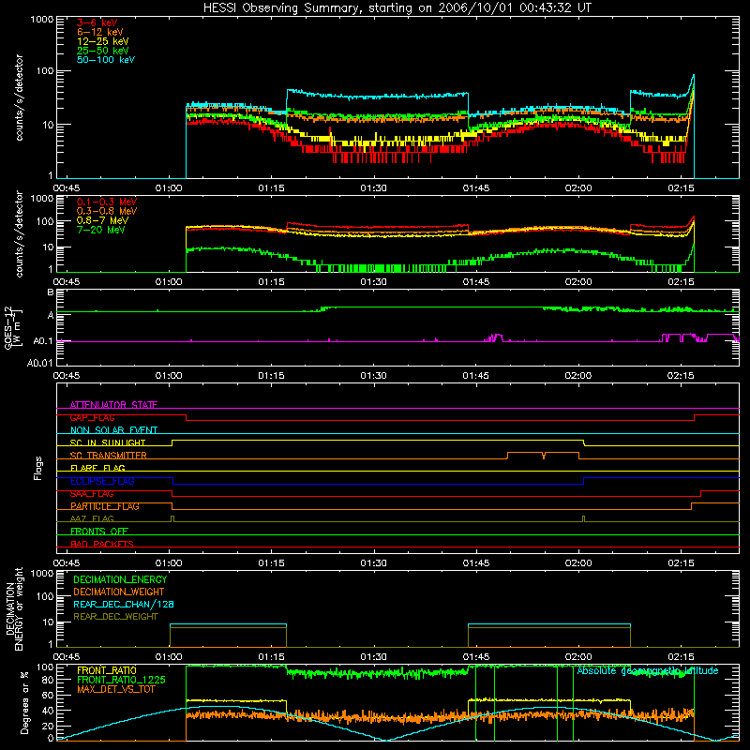750x750 pixels.
Task: Click counts/s/detector axis title of top panel
Action: (19, 97)
